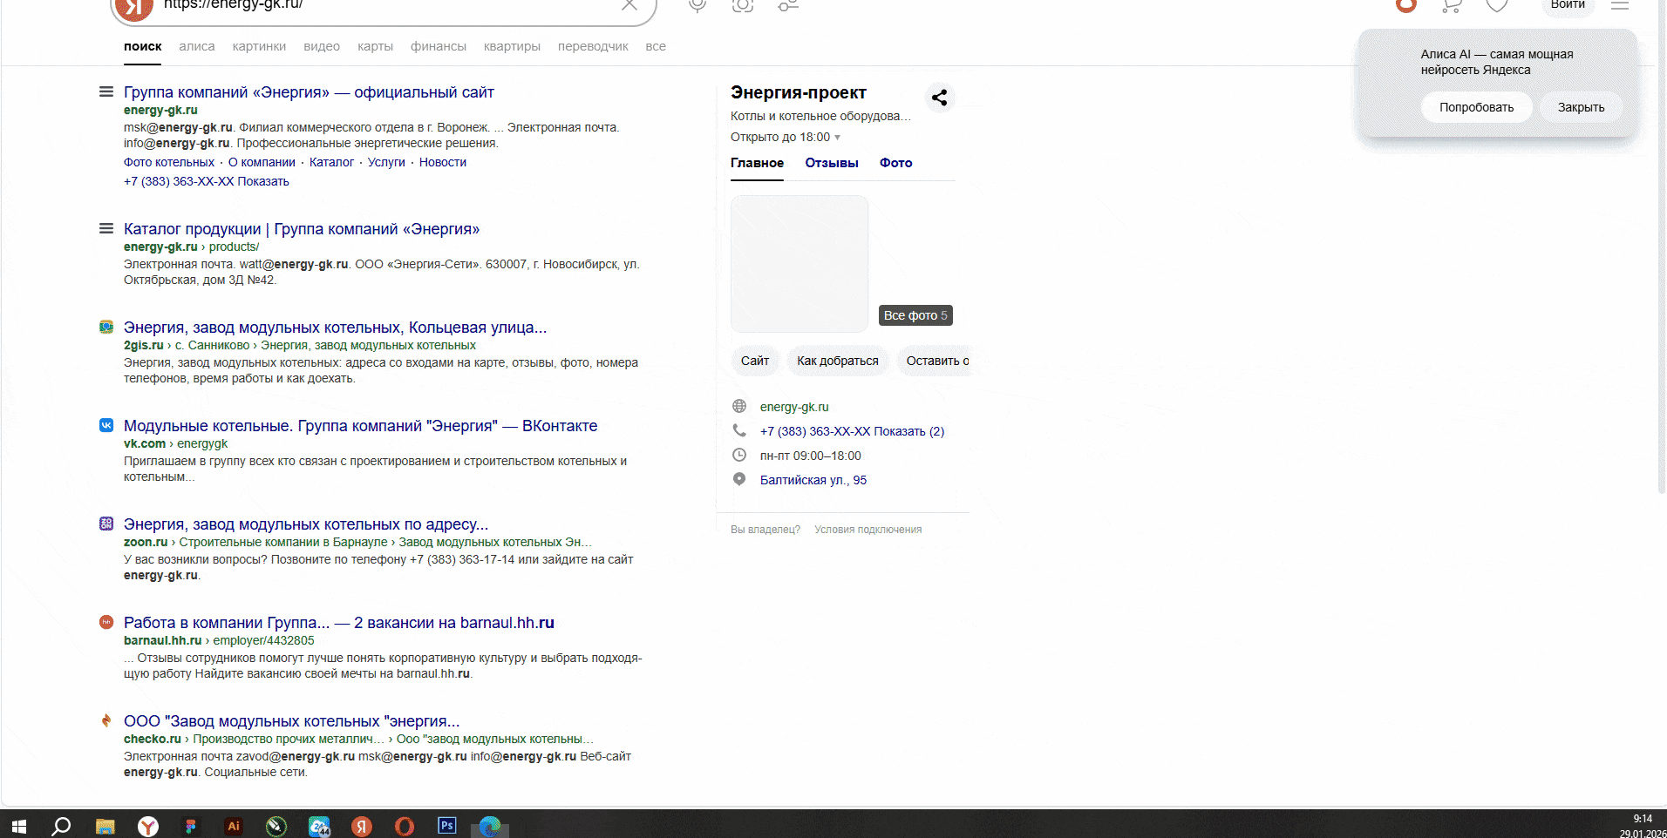Open hamburger menu in the top right
Viewport: 1667px width, 838px height.
tap(1620, 5)
